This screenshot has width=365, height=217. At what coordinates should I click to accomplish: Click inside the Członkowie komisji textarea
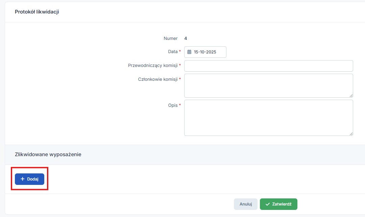(268, 86)
